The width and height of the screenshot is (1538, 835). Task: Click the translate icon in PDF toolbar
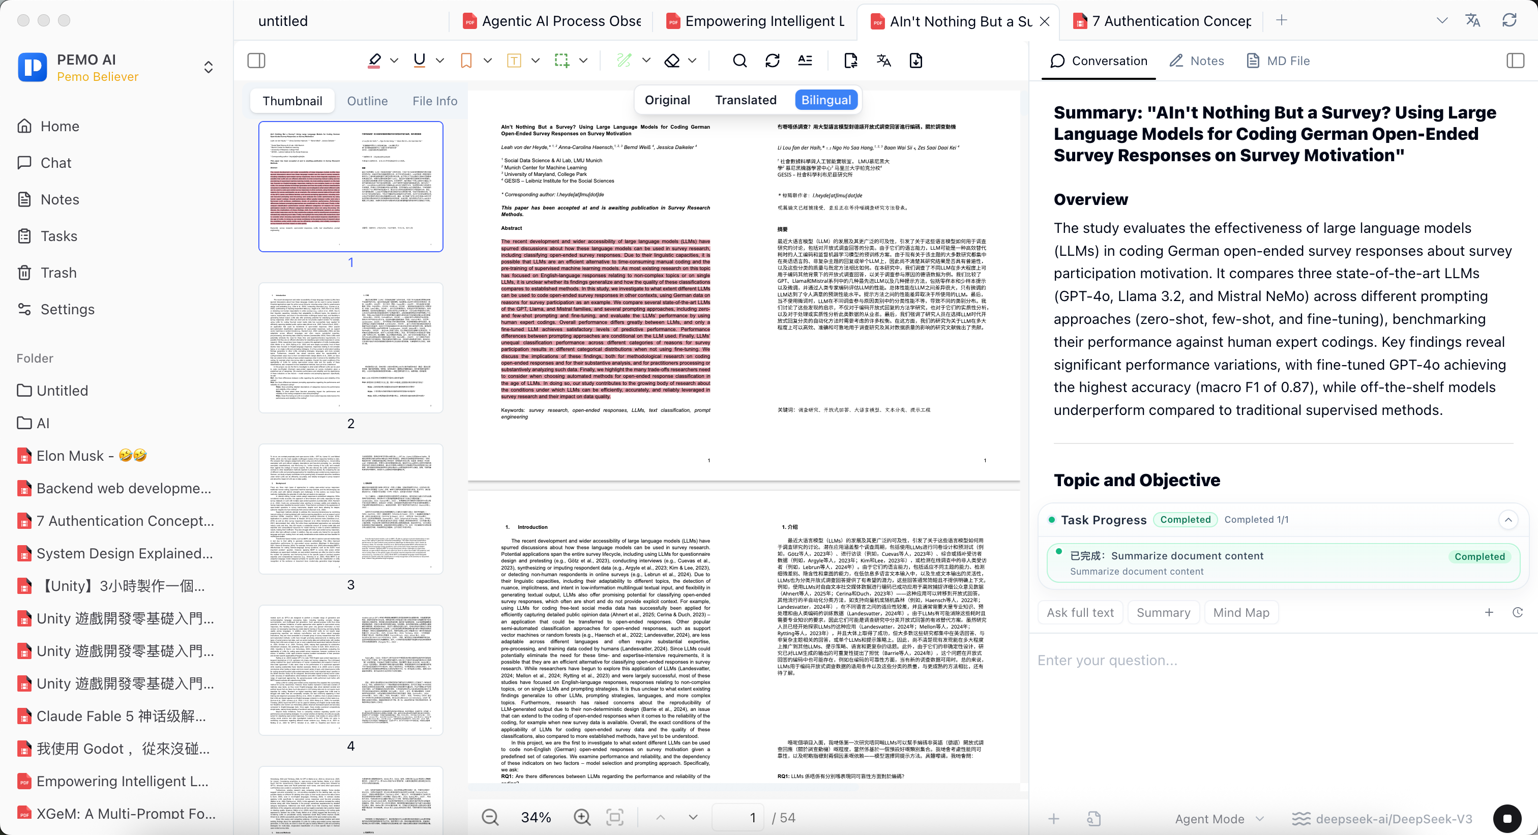[883, 61]
